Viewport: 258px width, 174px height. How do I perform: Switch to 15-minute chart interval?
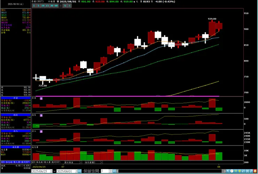pos(47,6)
